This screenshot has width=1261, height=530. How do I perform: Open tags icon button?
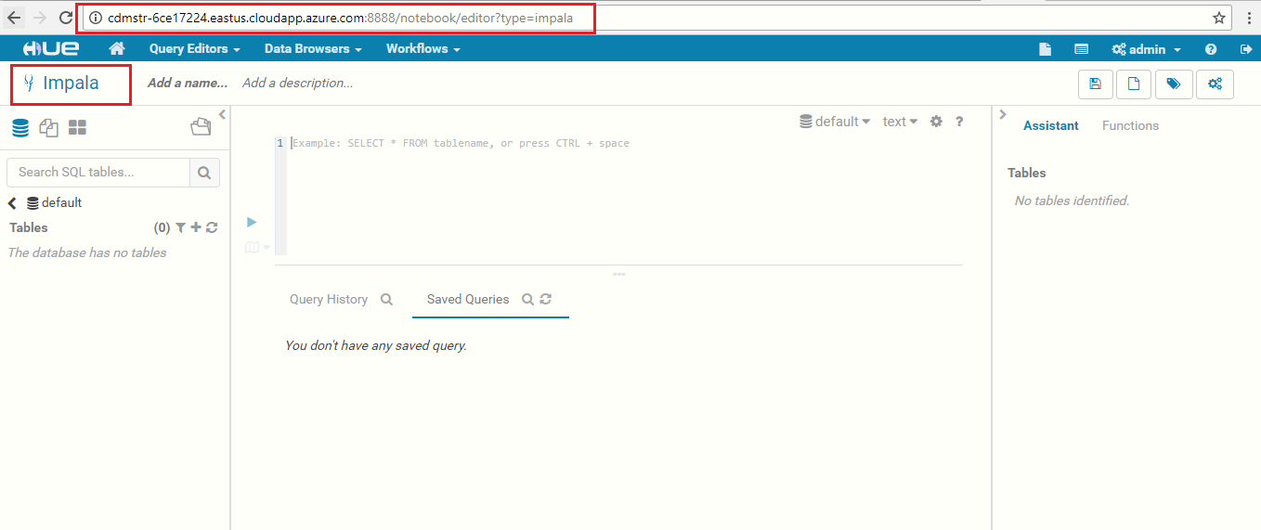coord(1174,84)
